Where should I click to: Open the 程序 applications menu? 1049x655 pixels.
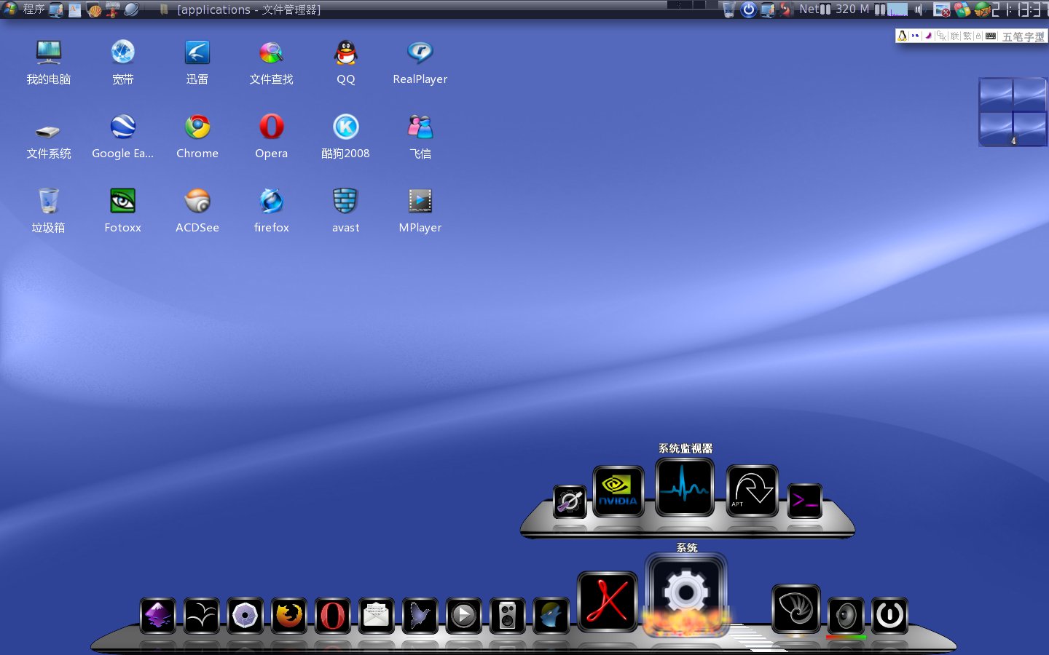pos(34,9)
